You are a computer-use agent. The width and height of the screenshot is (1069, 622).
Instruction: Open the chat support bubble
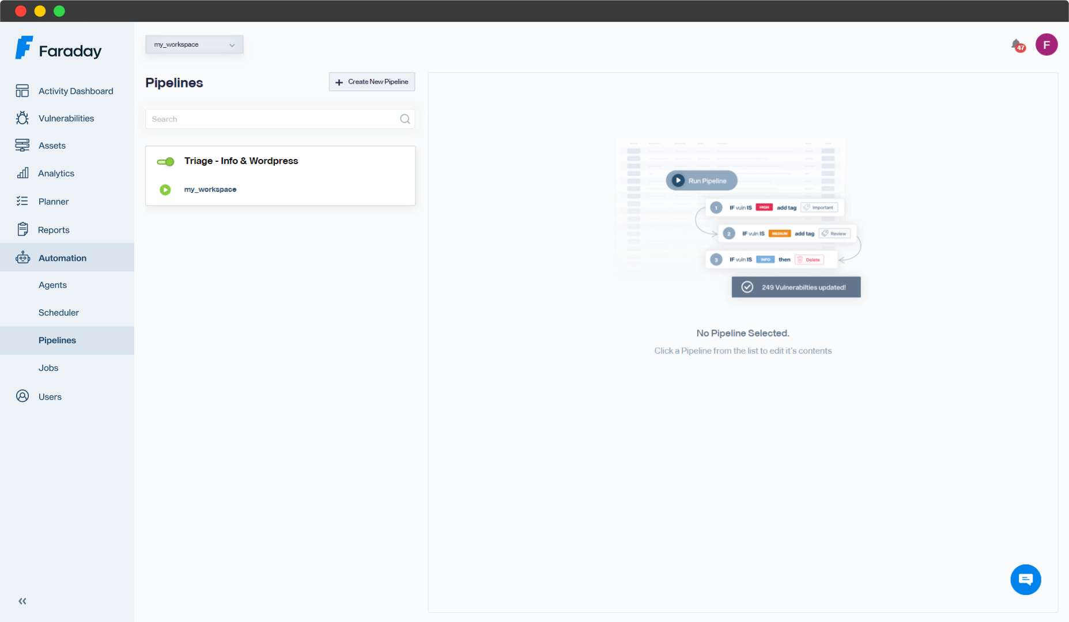[x=1025, y=579]
